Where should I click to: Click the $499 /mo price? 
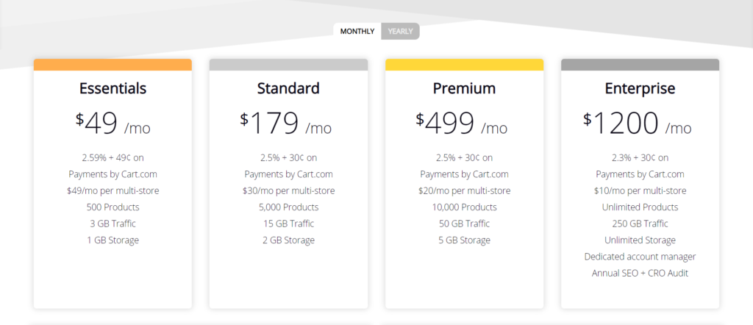point(462,124)
